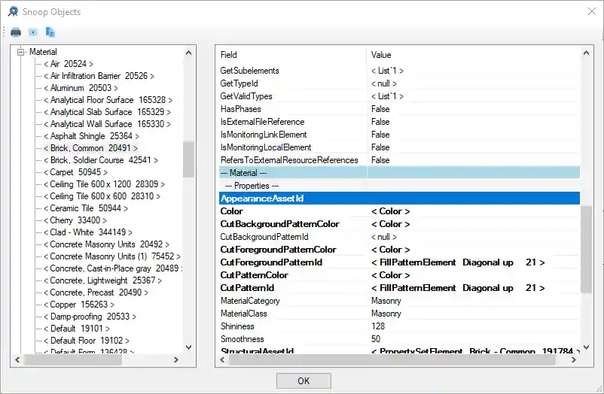The image size is (604, 394).
Task: Click the Field column header
Action: [229, 55]
